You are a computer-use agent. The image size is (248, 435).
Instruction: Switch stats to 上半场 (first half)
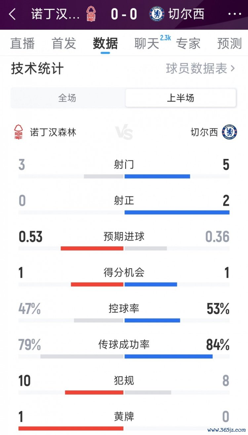pyautogui.click(x=181, y=98)
